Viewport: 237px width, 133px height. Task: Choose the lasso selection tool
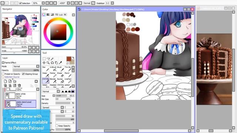coord(48,59)
